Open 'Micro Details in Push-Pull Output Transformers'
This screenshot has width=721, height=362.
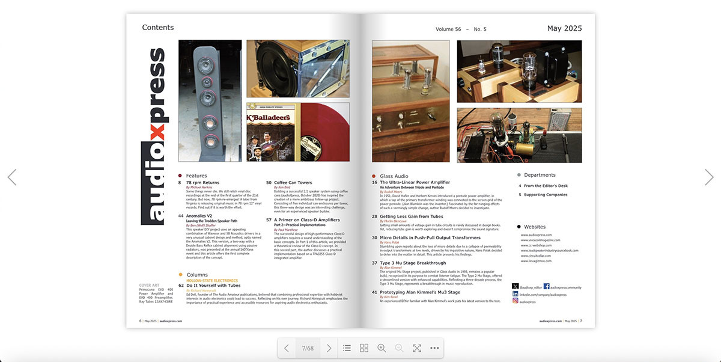coord(430,238)
